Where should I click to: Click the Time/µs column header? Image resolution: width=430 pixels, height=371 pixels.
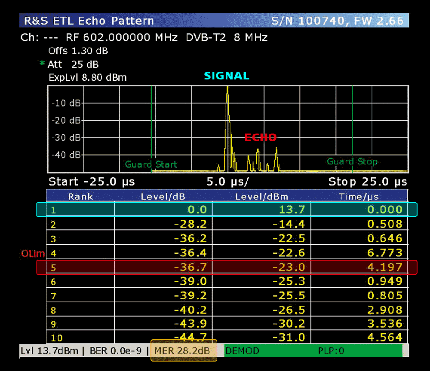[x=359, y=197]
